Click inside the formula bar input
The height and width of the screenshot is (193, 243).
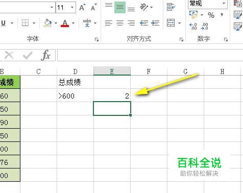click(x=150, y=55)
